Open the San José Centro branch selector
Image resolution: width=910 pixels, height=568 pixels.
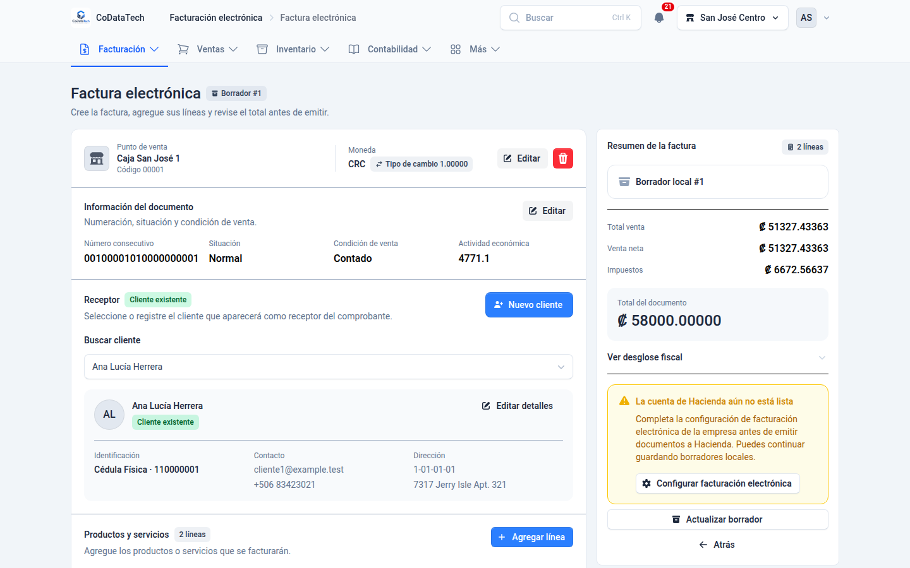[x=732, y=18]
